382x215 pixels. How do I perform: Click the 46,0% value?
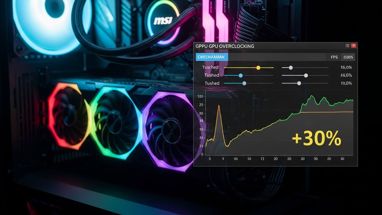[x=346, y=75]
